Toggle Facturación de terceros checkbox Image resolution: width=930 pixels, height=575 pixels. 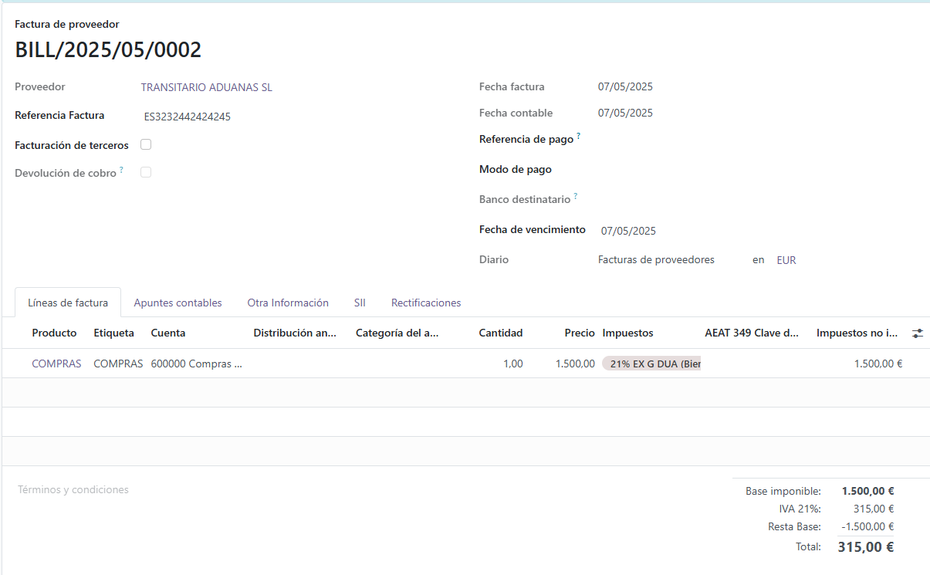146,144
